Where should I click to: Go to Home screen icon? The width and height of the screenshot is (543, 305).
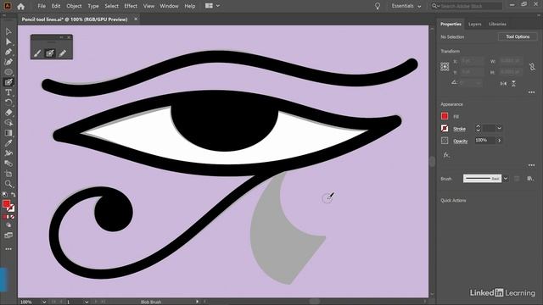tap(20, 6)
